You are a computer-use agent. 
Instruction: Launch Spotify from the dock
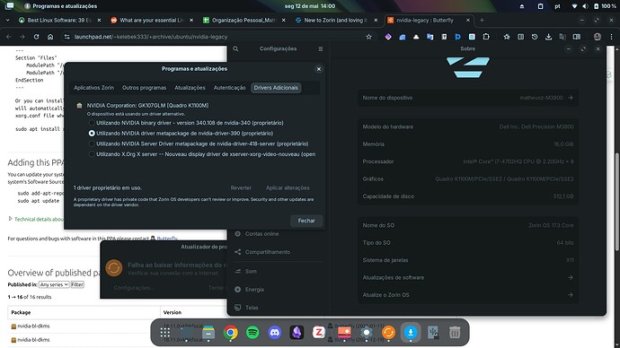click(x=252, y=333)
